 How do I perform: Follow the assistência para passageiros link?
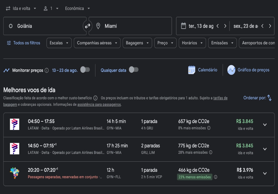click(x=99, y=104)
